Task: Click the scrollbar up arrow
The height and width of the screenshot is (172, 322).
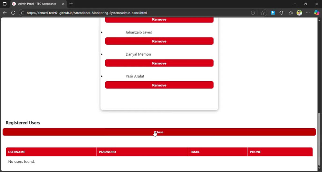Action: [x=319, y=20]
